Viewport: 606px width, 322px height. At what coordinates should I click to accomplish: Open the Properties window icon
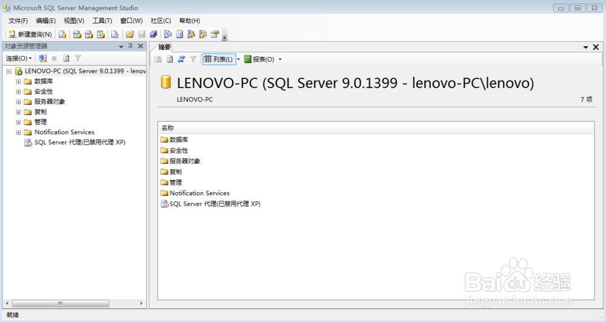tap(215, 35)
